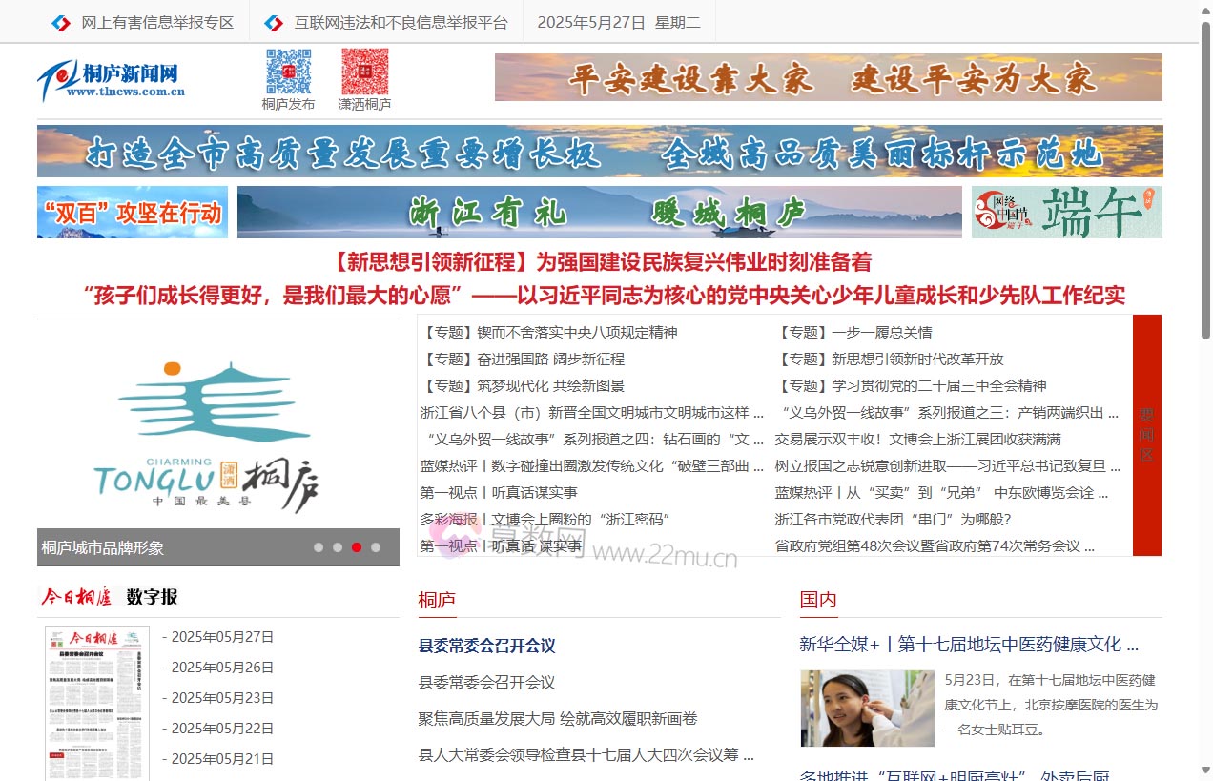Click the blue diamond icon before 互联网违法和不良信息举报平台
The width and height of the screenshot is (1213, 781).
273,21
